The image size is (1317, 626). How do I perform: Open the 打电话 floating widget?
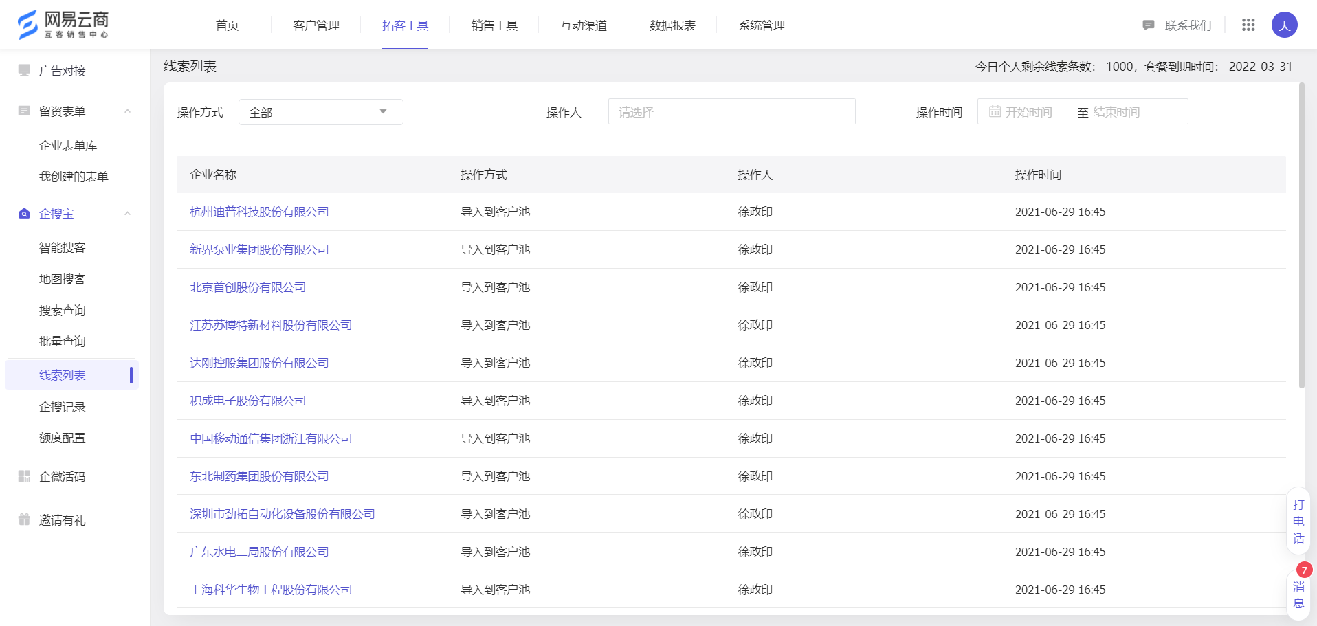pyautogui.click(x=1298, y=522)
